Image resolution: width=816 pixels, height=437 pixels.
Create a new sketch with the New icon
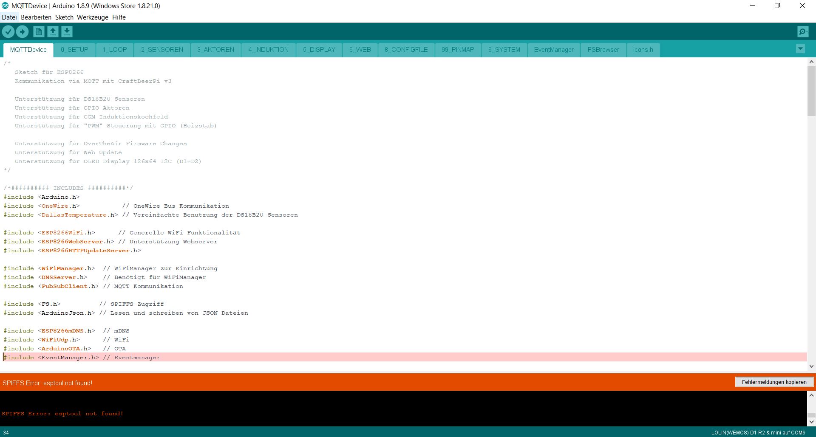39,32
